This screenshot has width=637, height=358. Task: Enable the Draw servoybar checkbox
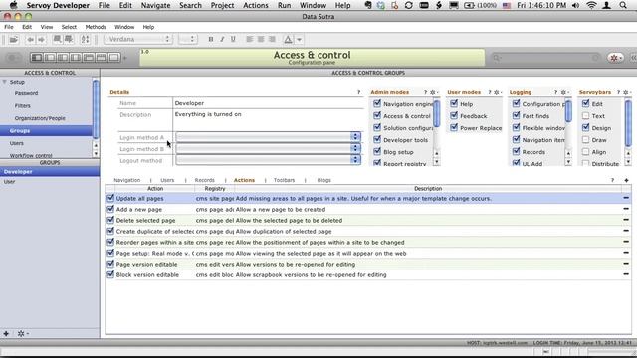tap(585, 140)
